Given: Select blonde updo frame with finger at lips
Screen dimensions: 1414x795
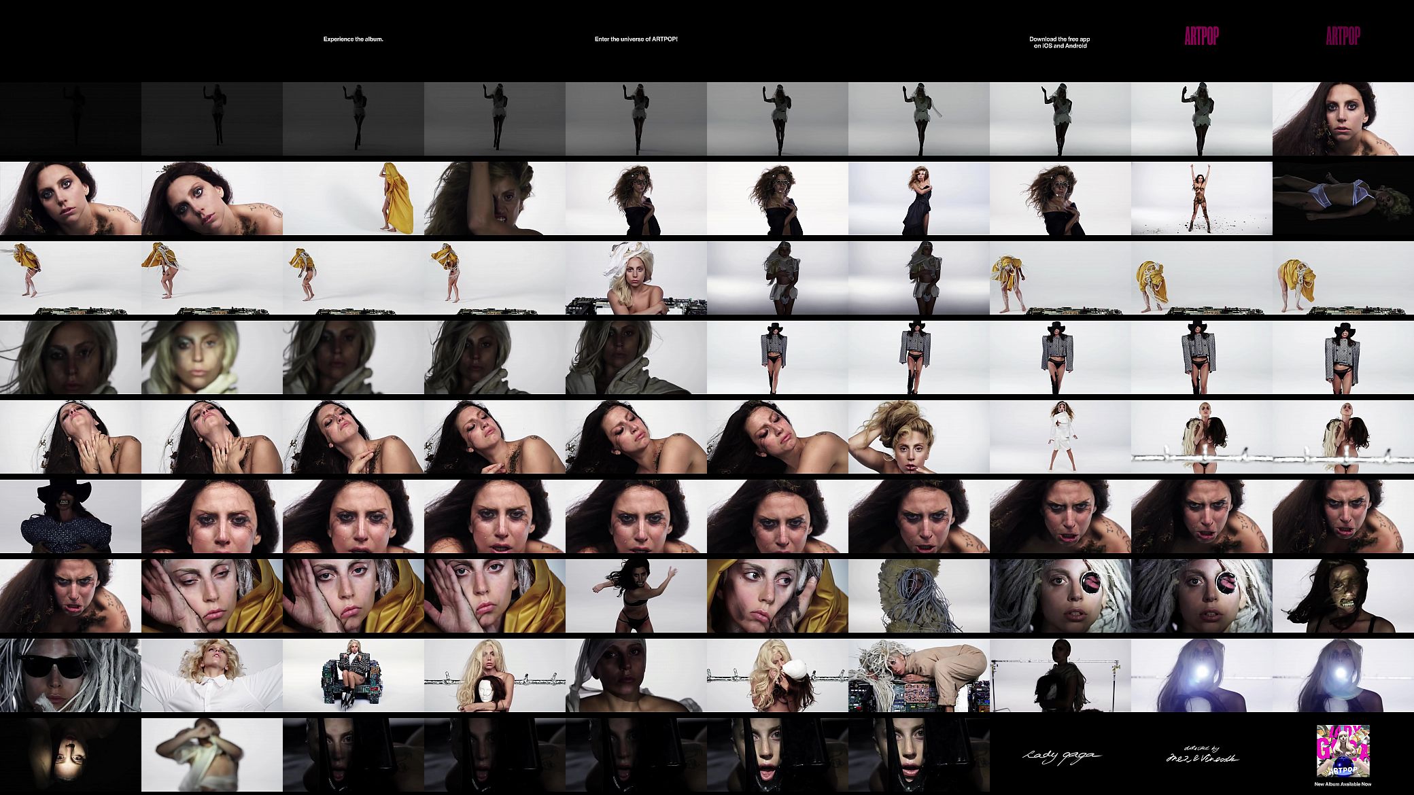Looking at the screenshot, I should (x=919, y=437).
